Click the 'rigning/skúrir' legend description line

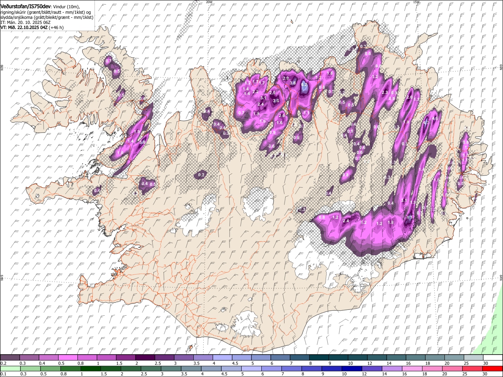pyautogui.click(x=45, y=12)
